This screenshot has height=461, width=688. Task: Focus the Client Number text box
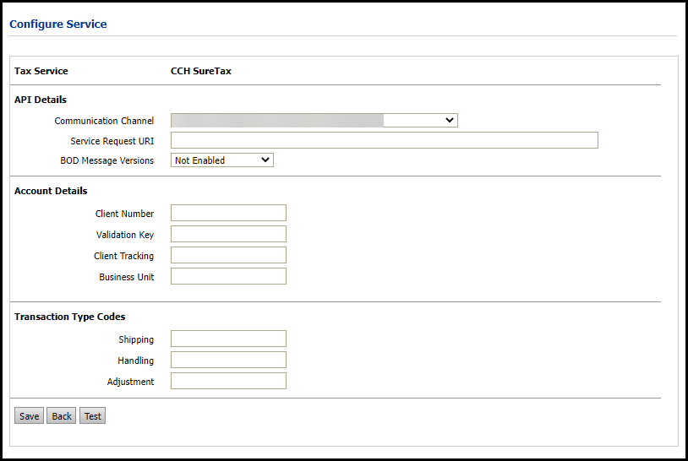point(228,213)
